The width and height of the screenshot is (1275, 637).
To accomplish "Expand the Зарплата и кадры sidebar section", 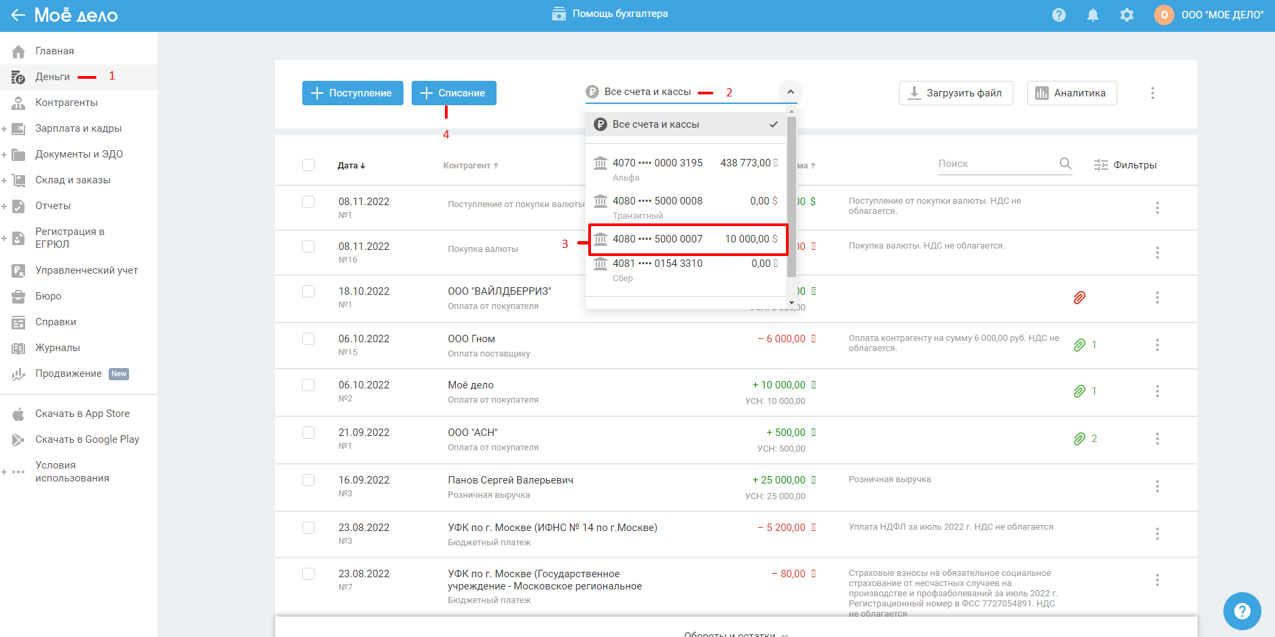I will click(x=5, y=128).
